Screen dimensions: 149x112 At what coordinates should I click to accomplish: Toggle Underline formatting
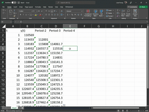26,15
